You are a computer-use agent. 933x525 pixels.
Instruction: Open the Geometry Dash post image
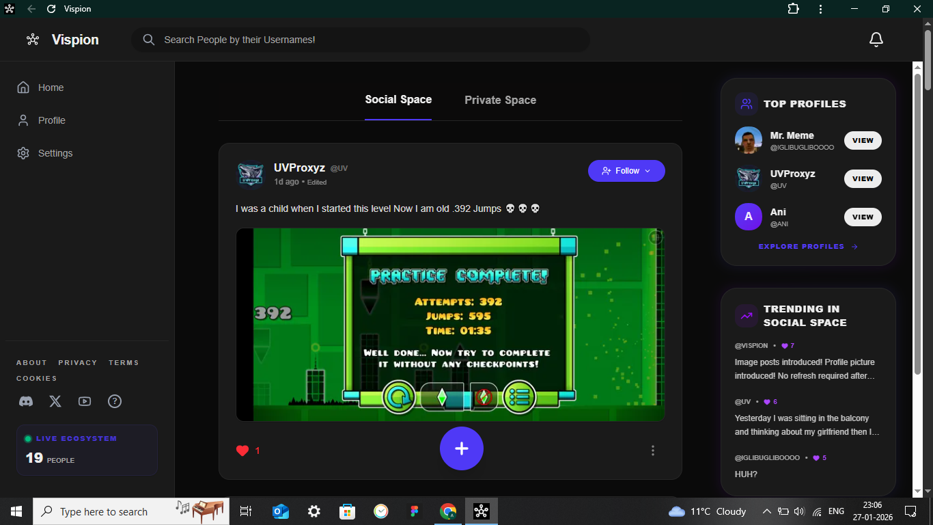click(450, 325)
